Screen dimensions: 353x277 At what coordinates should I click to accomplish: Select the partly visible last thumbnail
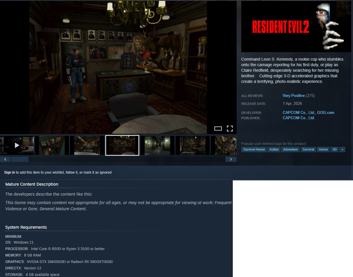coord(224,145)
